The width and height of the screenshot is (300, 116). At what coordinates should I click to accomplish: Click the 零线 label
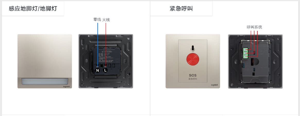97,20
